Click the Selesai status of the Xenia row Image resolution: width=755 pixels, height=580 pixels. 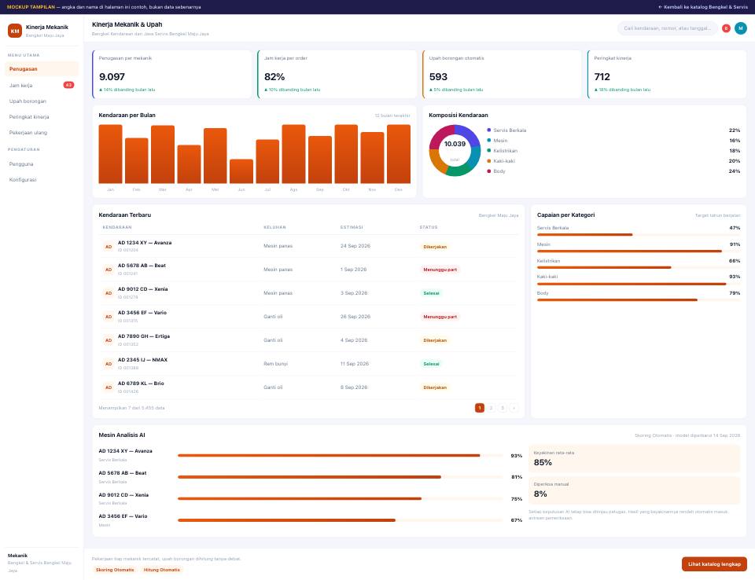click(x=431, y=293)
